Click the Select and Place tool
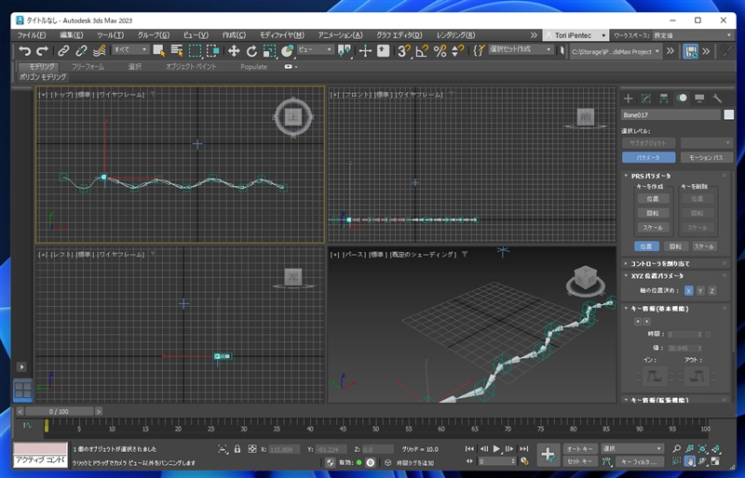Screen dimensions: 745x478 [x=287, y=51]
